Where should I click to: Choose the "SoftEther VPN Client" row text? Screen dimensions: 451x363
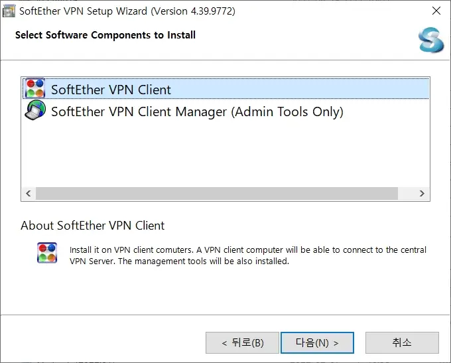pyautogui.click(x=111, y=90)
